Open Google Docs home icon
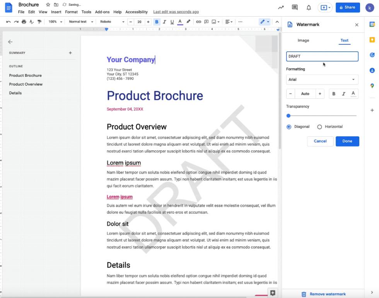This screenshot has height=298, width=379. (x=9, y=8)
